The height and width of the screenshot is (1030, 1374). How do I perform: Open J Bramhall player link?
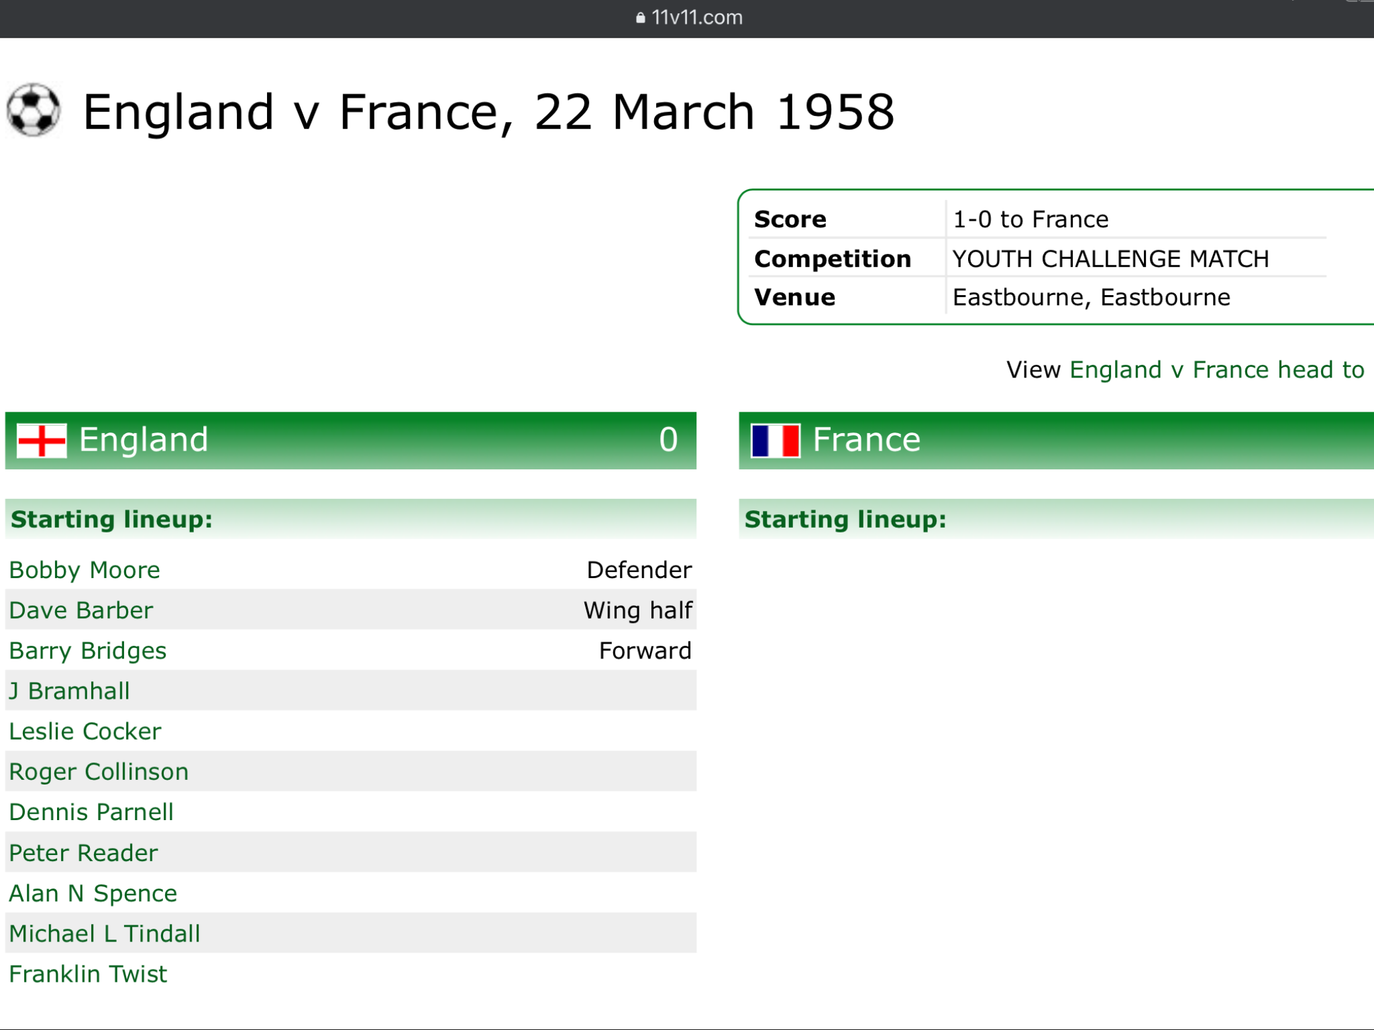(x=69, y=691)
